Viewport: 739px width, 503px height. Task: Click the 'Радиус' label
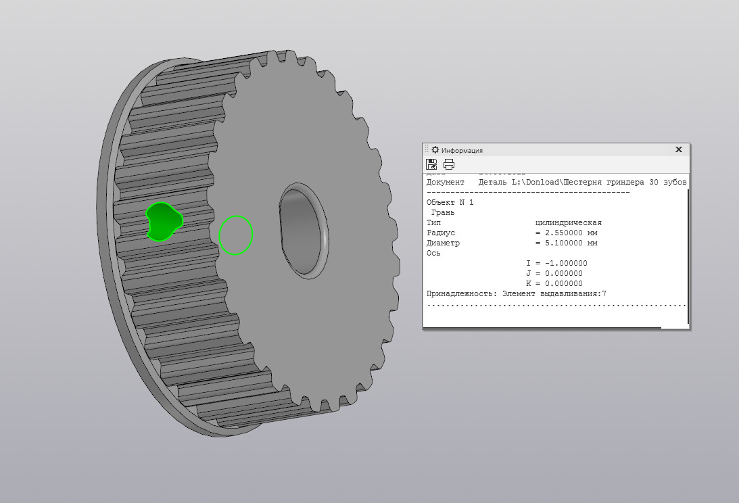click(x=441, y=233)
